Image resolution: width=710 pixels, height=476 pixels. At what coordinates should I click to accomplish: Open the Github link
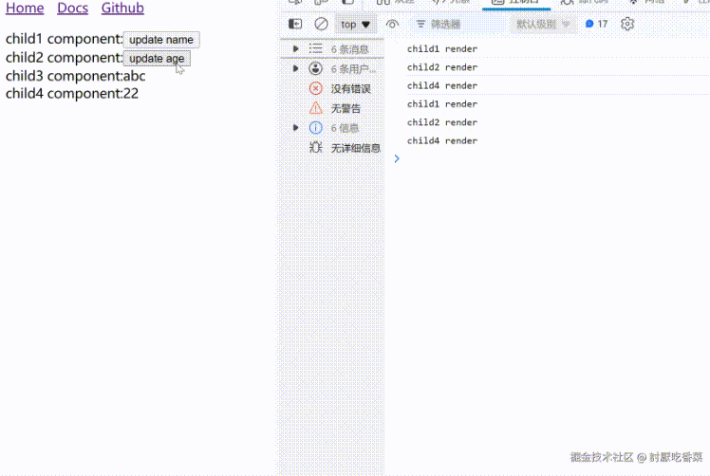(122, 8)
